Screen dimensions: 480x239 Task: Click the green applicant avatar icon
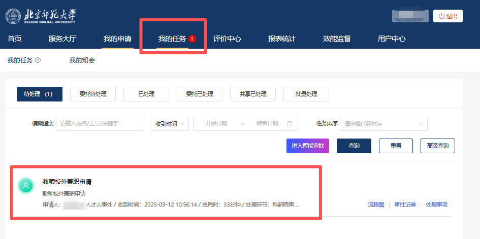[x=26, y=186]
